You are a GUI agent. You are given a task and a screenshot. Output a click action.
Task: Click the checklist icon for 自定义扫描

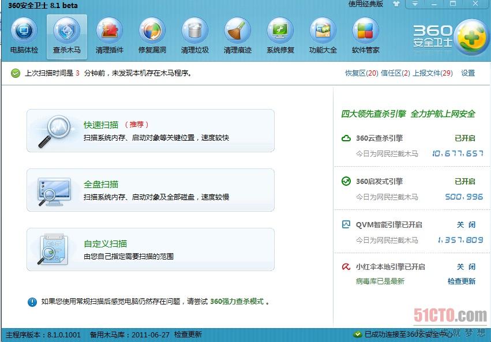coord(53,250)
